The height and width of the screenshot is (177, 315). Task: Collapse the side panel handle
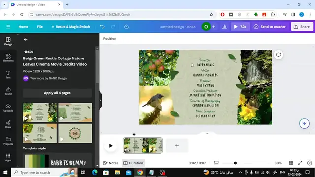100,100
